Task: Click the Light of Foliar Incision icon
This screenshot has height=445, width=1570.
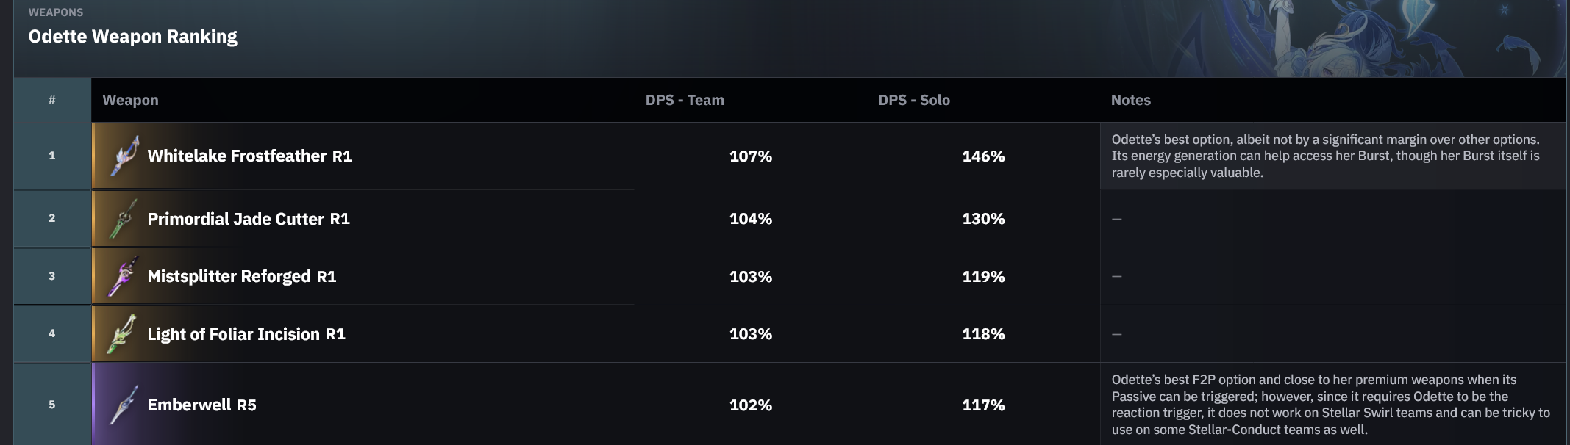Action: coord(124,333)
